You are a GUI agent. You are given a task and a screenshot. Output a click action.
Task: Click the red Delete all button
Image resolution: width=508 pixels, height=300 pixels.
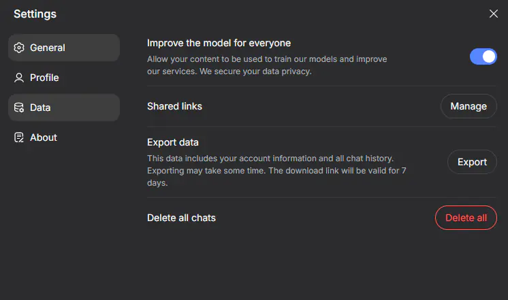(x=466, y=218)
